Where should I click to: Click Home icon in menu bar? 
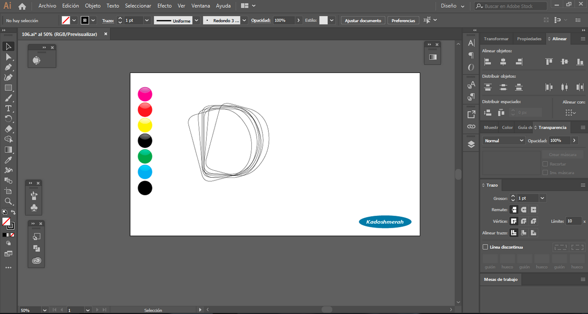[22, 6]
